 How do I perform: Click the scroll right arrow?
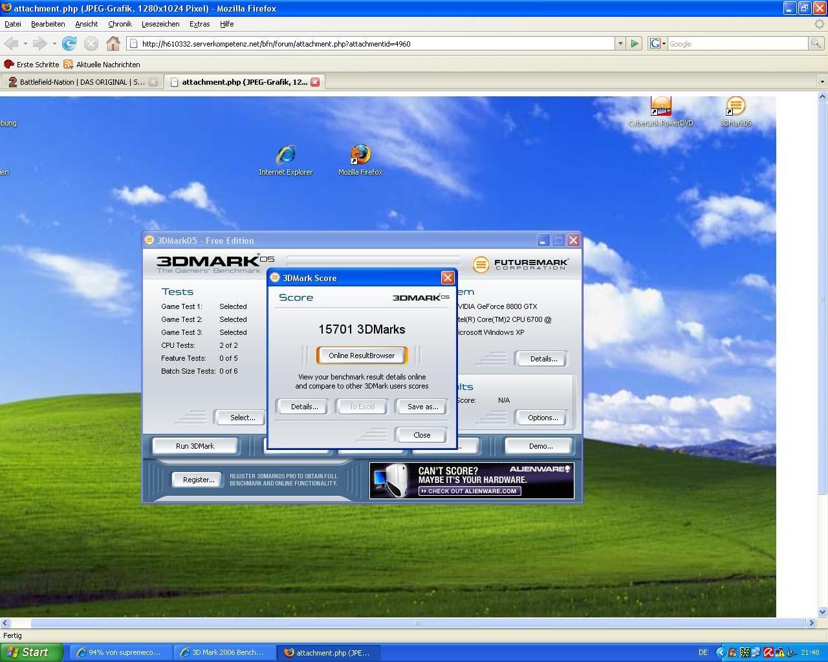coord(811,623)
